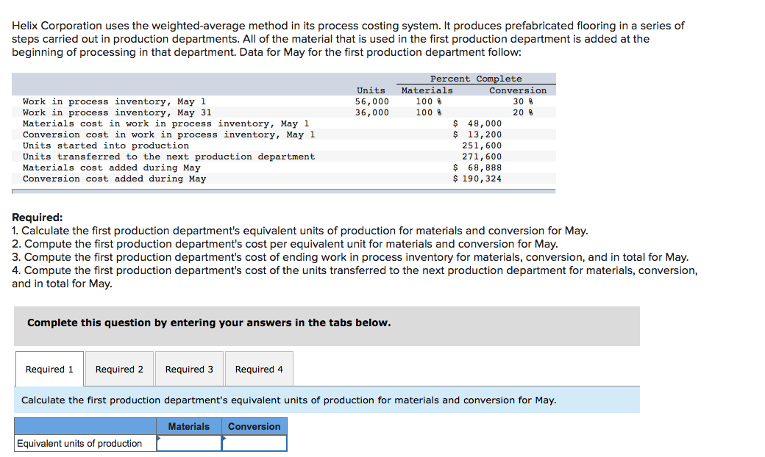Switch to the Required 2 tab
The width and height of the screenshot is (765, 457).
pos(118,369)
